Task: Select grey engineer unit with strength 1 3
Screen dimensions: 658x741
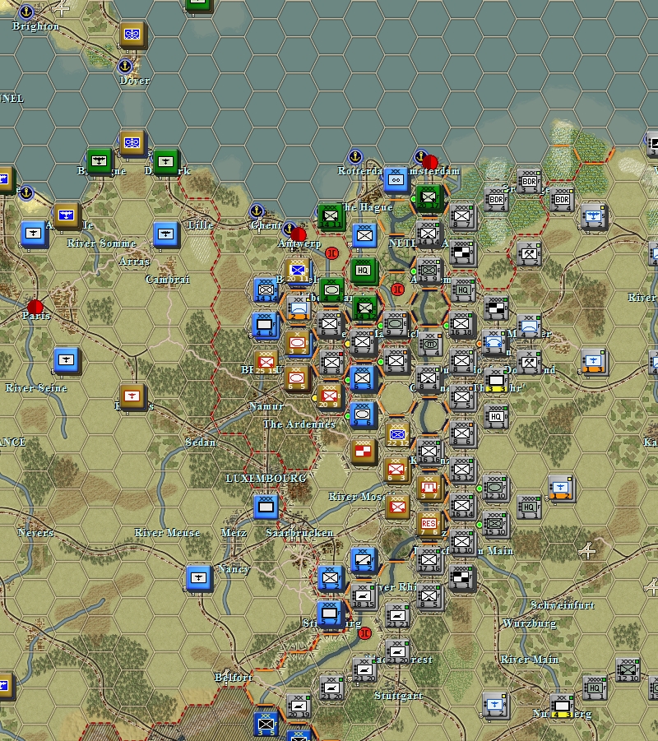Action: 529,363
